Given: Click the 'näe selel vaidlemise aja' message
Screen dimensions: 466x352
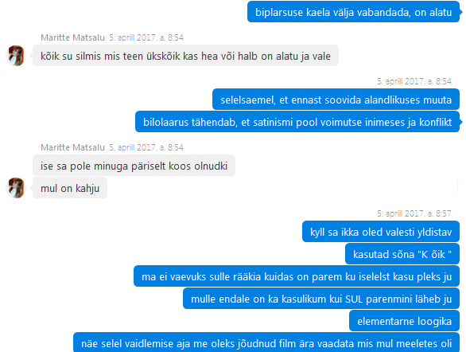Looking at the screenshot, I should point(266,342).
